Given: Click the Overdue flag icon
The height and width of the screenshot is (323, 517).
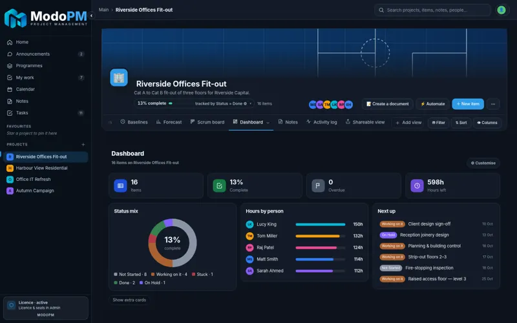Looking at the screenshot, I should [318, 186].
